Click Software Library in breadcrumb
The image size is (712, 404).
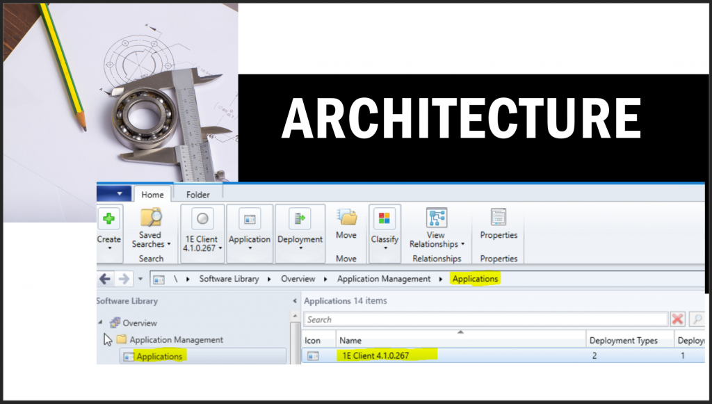pos(229,279)
